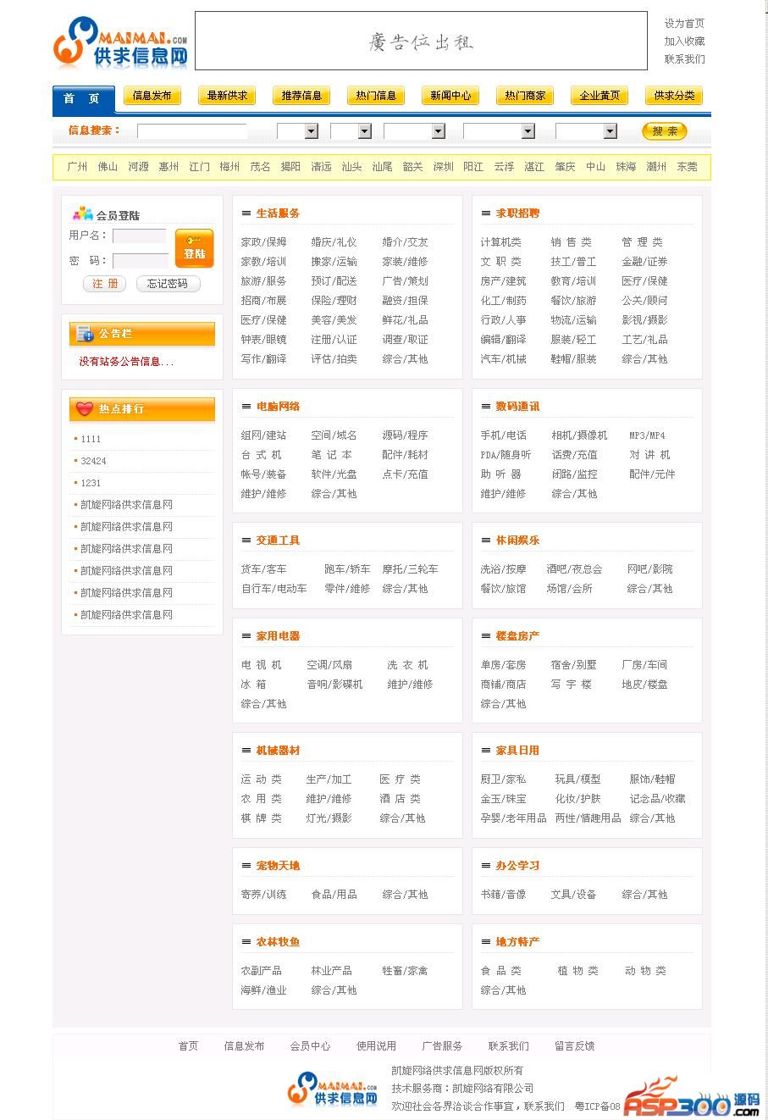Click the MaiMai 供求信息网 header logo
This screenshot has height=1120, width=768.
[x=120, y=42]
